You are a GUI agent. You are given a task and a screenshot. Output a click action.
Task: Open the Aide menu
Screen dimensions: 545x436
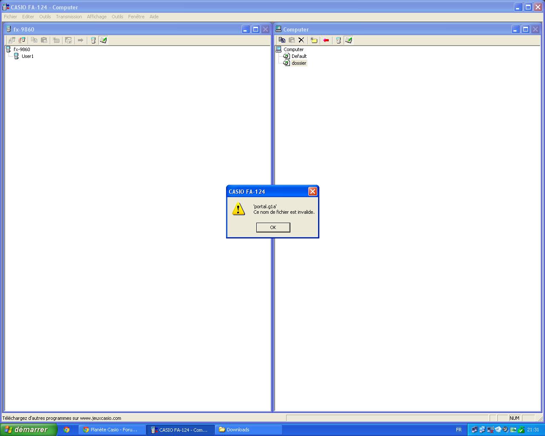pos(154,17)
